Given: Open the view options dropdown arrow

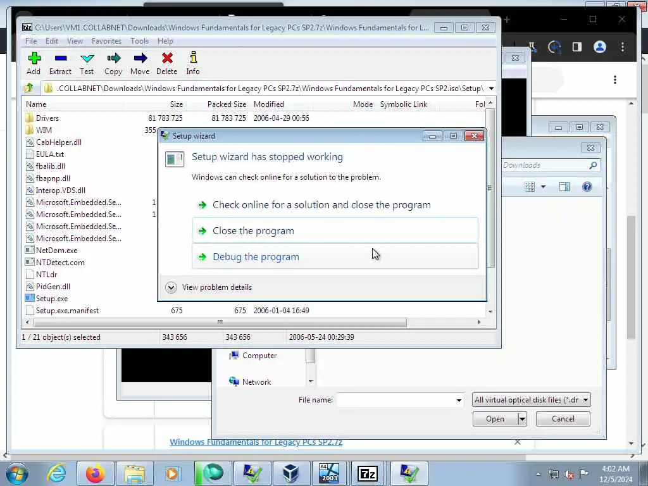Looking at the screenshot, I should [x=543, y=187].
